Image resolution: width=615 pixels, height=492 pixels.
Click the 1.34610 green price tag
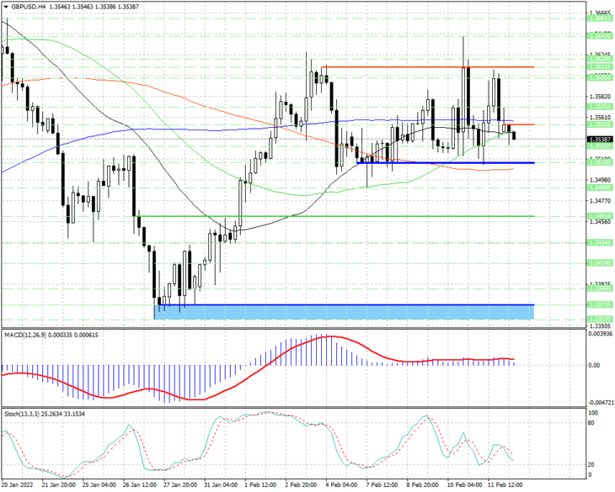pyautogui.click(x=600, y=216)
